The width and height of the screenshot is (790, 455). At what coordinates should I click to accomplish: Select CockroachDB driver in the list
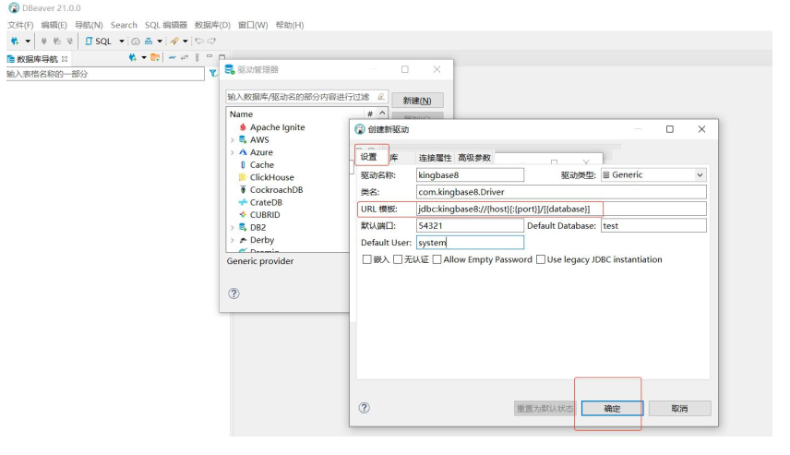point(276,190)
